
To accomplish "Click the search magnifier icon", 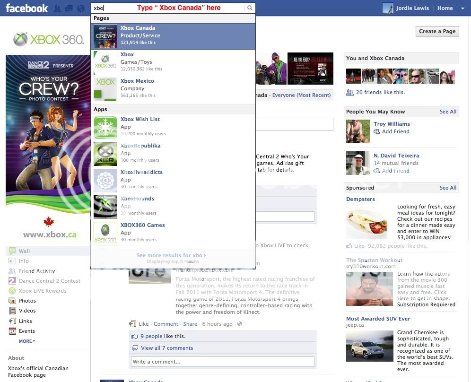I will tap(250, 8).
